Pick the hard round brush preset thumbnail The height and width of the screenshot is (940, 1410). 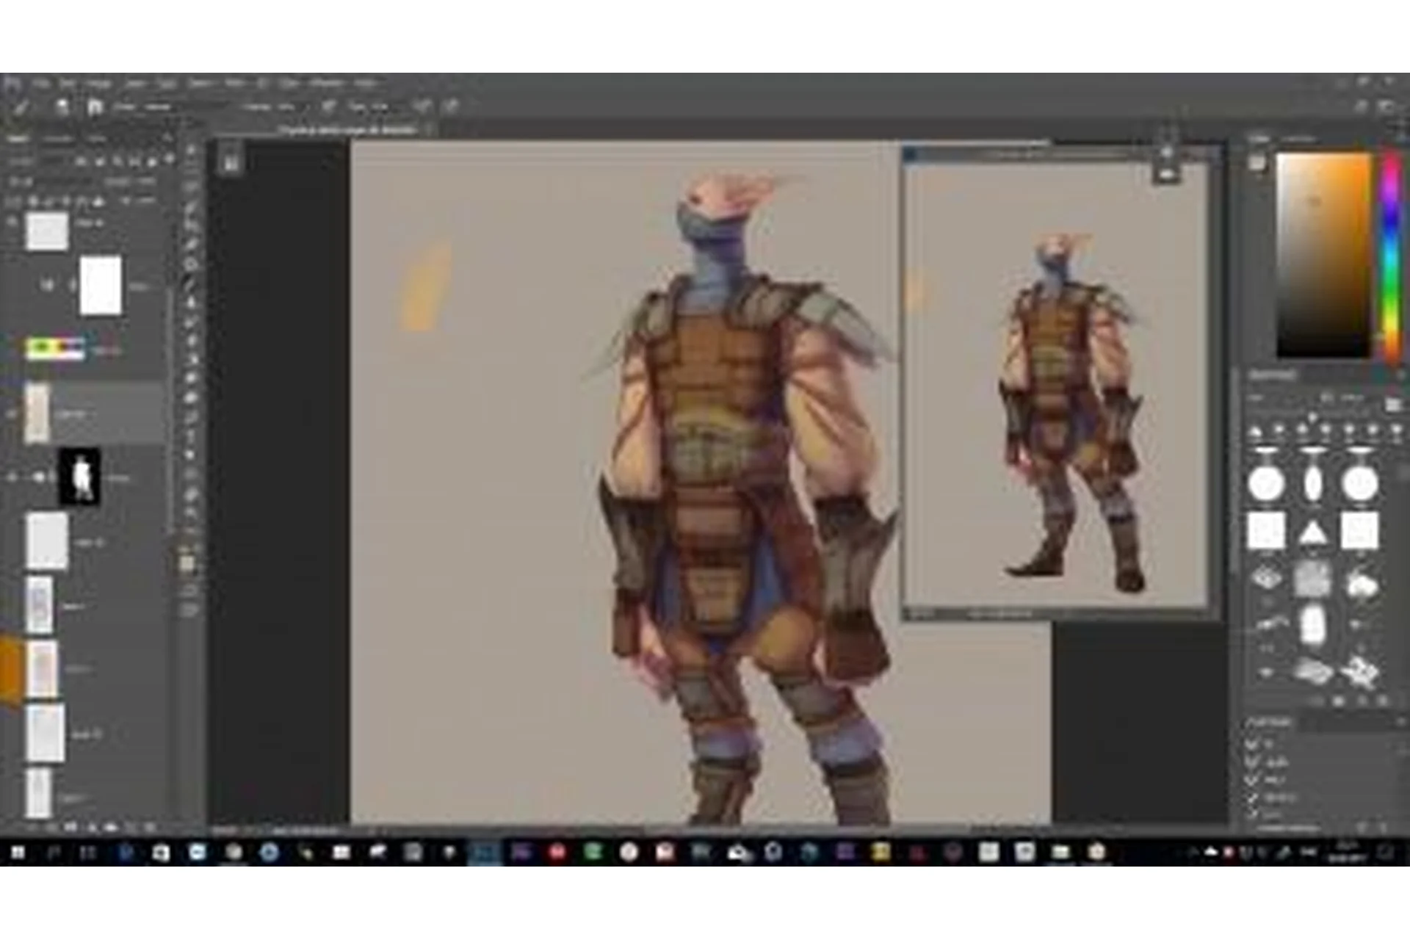[1265, 484]
